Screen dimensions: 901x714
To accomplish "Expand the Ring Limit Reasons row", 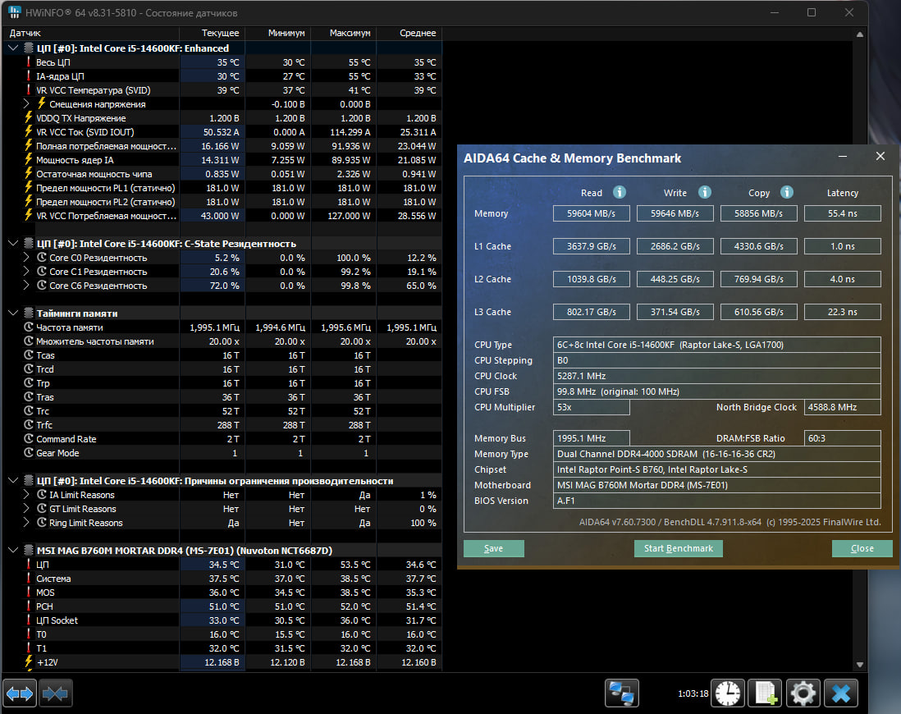I will click(26, 523).
